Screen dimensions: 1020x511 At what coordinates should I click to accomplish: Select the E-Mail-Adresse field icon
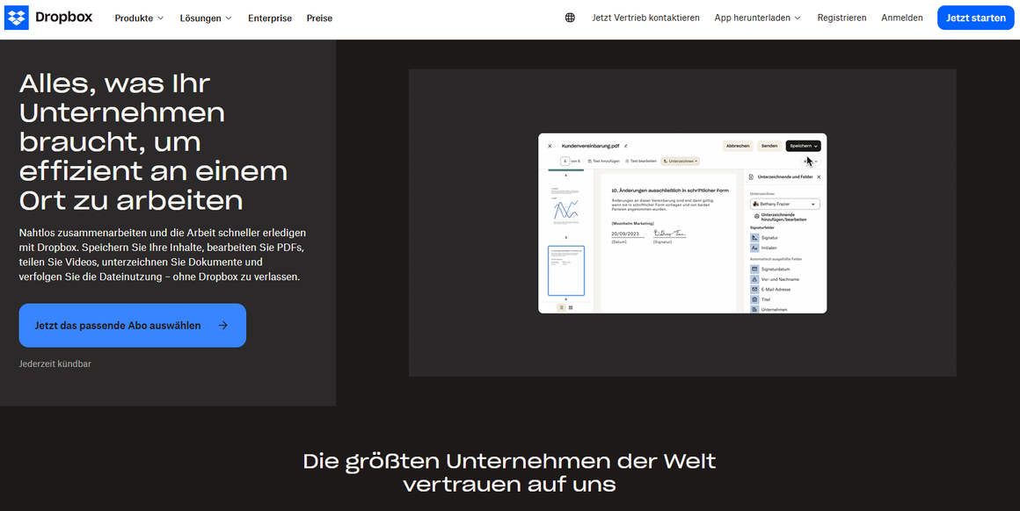(754, 290)
